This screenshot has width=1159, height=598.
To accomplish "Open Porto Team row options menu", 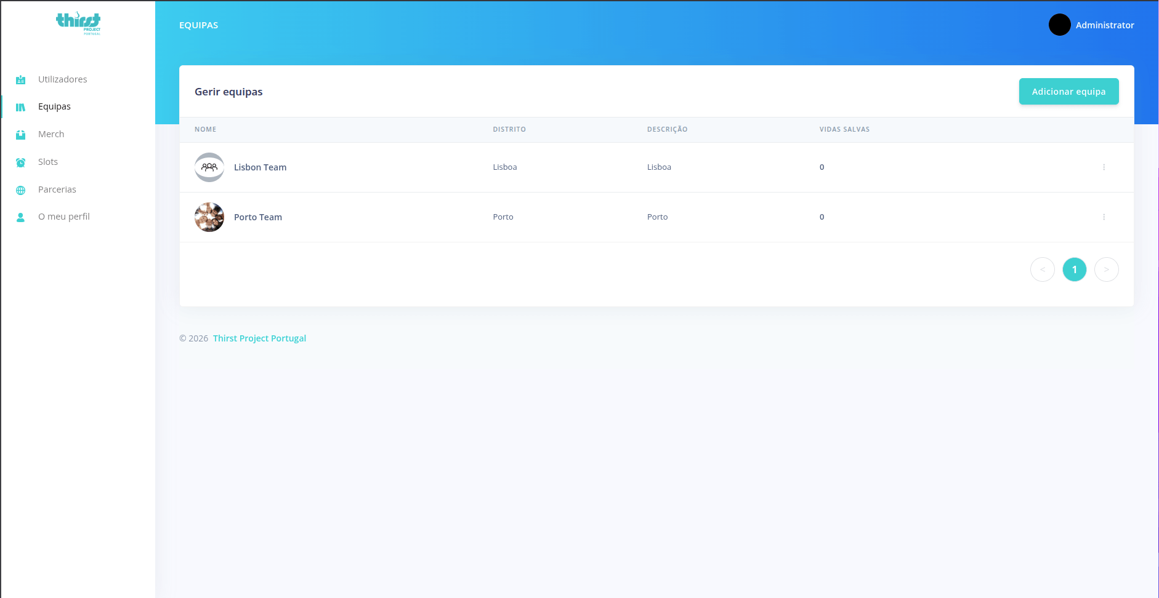I will click(x=1104, y=217).
